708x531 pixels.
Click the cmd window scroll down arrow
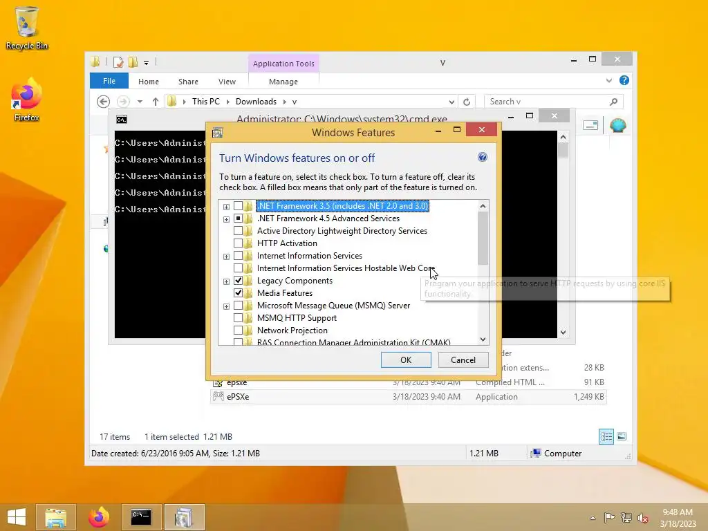point(563,333)
